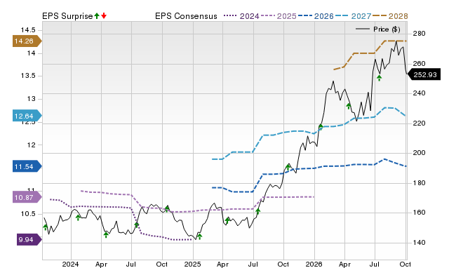Click the surprise arrow just after the 2026 gridline
Viewport: 449px width, 268px height.
pyautogui.click(x=321, y=127)
